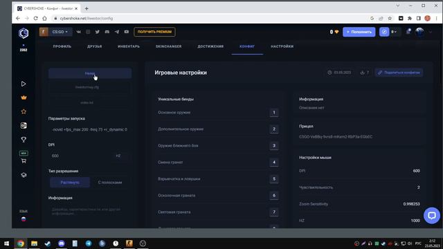Click the profile avatar picture
The height and width of the screenshot is (249, 443).
point(419,32)
